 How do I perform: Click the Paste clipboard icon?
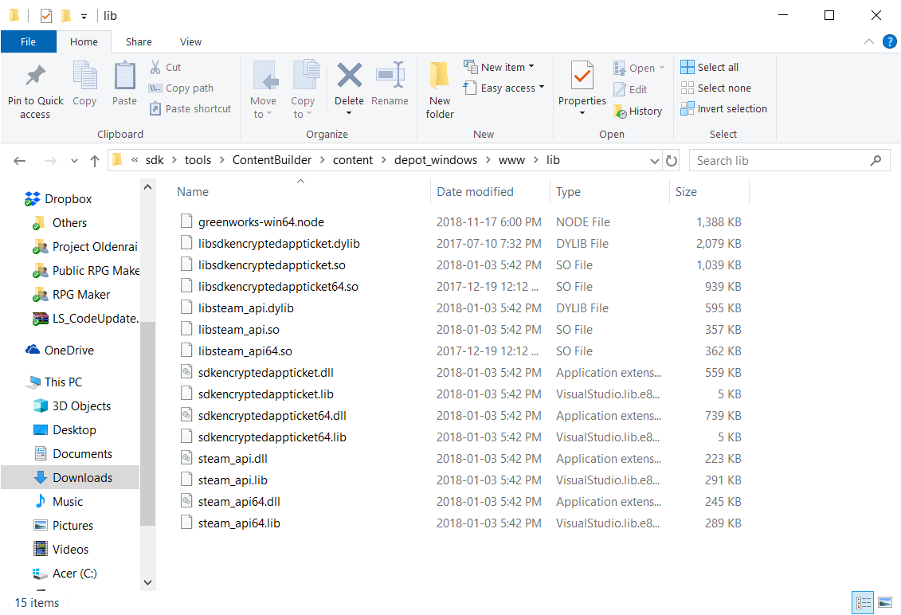[x=124, y=76]
